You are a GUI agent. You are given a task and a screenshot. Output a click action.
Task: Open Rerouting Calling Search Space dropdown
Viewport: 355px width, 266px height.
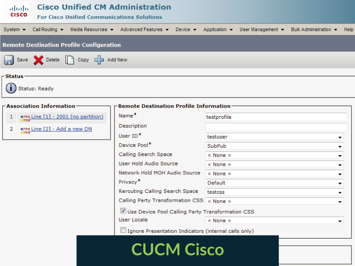click(274, 192)
